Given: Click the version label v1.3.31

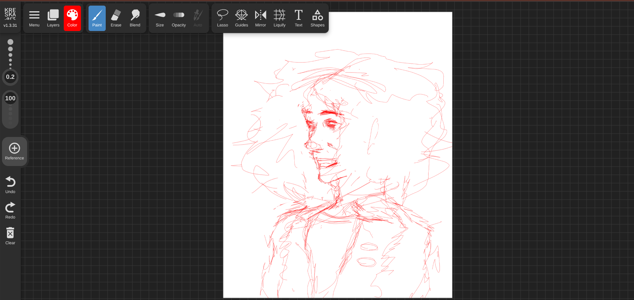Looking at the screenshot, I should click(x=10, y=25).
